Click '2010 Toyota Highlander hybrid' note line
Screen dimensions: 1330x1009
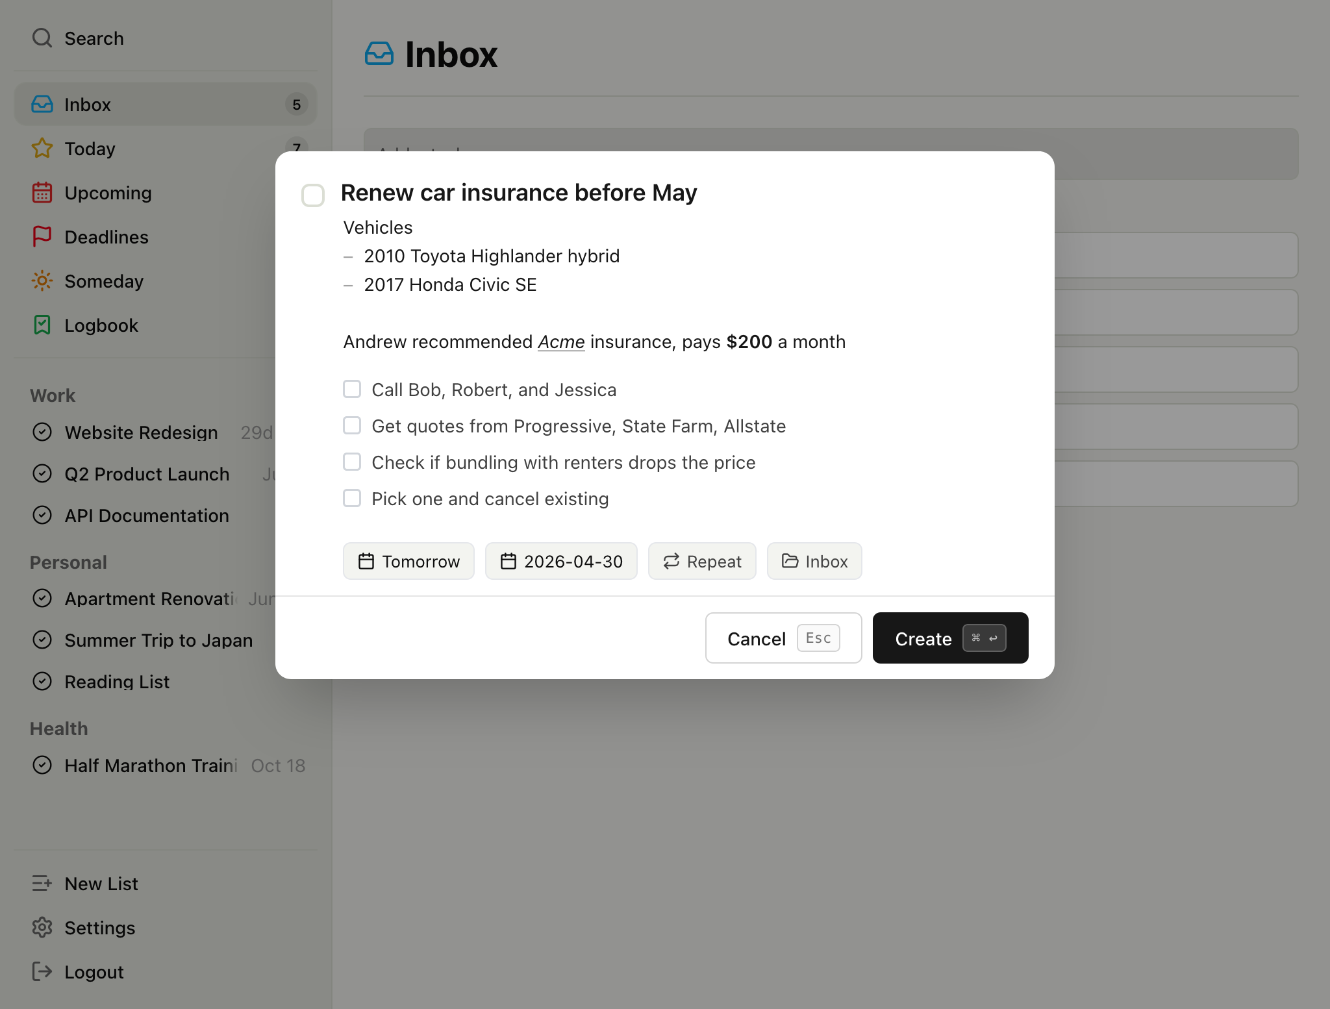(x=492, y=256)
